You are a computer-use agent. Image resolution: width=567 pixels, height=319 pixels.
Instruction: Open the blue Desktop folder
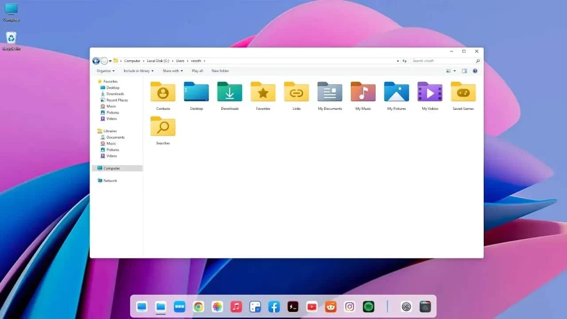tap(196, 92)
